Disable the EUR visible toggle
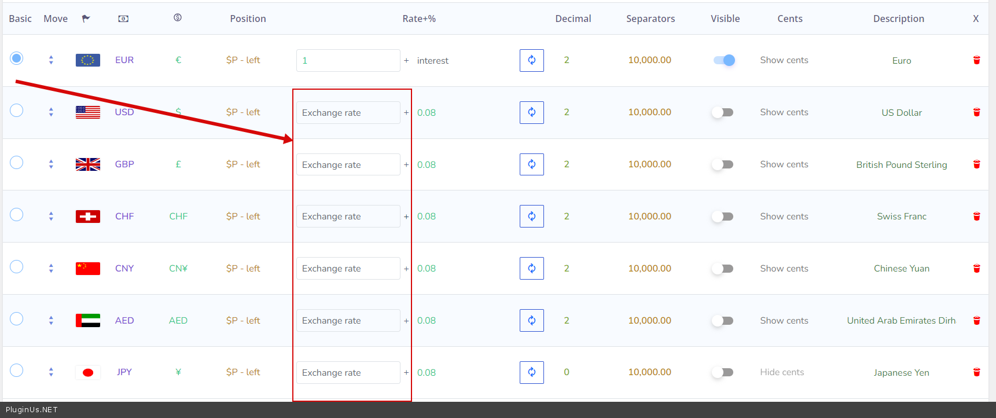 (x=723, y=60)
